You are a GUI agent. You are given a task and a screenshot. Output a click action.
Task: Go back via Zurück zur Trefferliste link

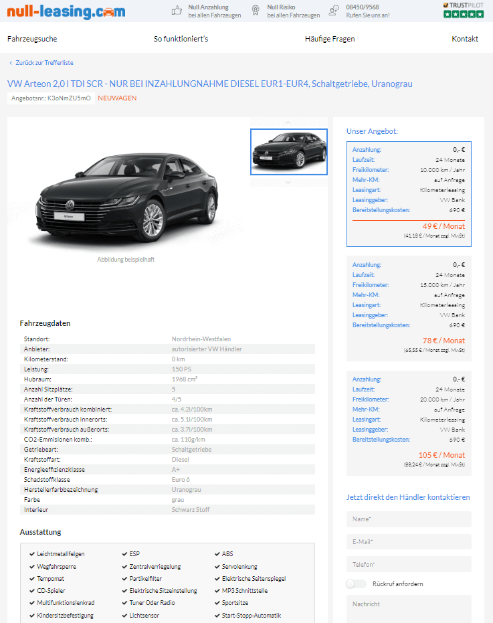point(45,63)
